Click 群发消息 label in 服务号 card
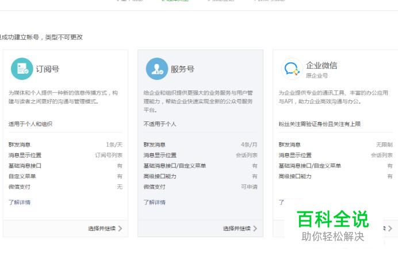398x262 pixels. pyautogui.click(x=155, y=145)
